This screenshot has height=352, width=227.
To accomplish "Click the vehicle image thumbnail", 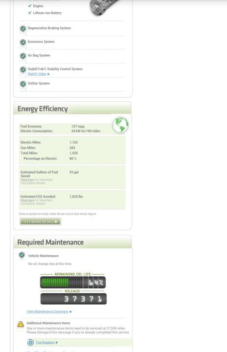I will 105,7.
